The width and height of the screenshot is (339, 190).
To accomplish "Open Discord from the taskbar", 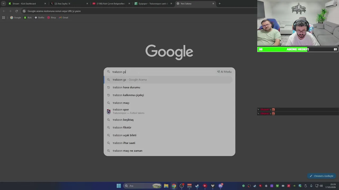I will 220,186.
